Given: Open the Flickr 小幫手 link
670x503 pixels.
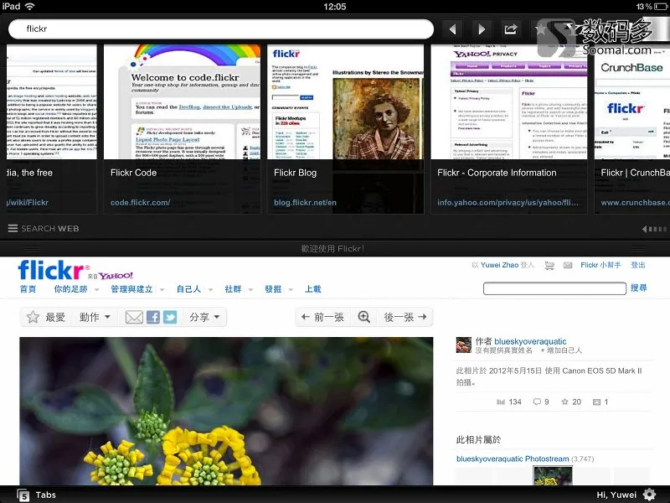Looking at the screenshot, I should [x=600, y=265].
